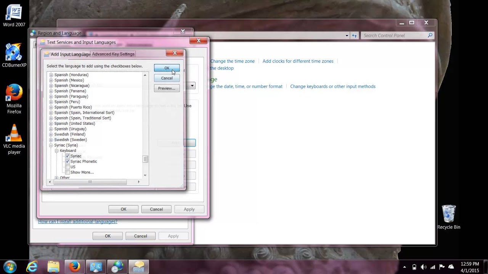Click OK in Text Services dialog
Image resolution: width=488 pixels, height=274 pixels.
click(x=124, y=209)
